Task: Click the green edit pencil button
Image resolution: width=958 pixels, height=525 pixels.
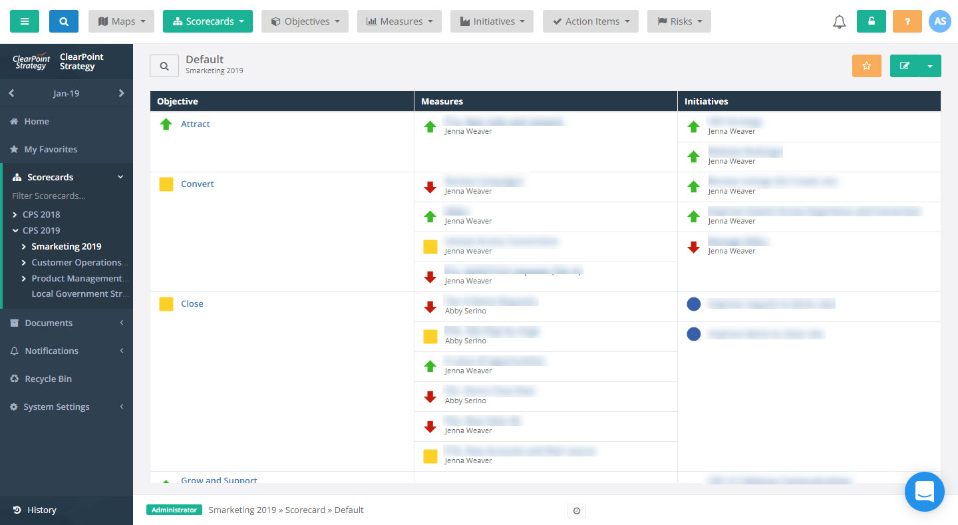Action: [x=905, y=65]
